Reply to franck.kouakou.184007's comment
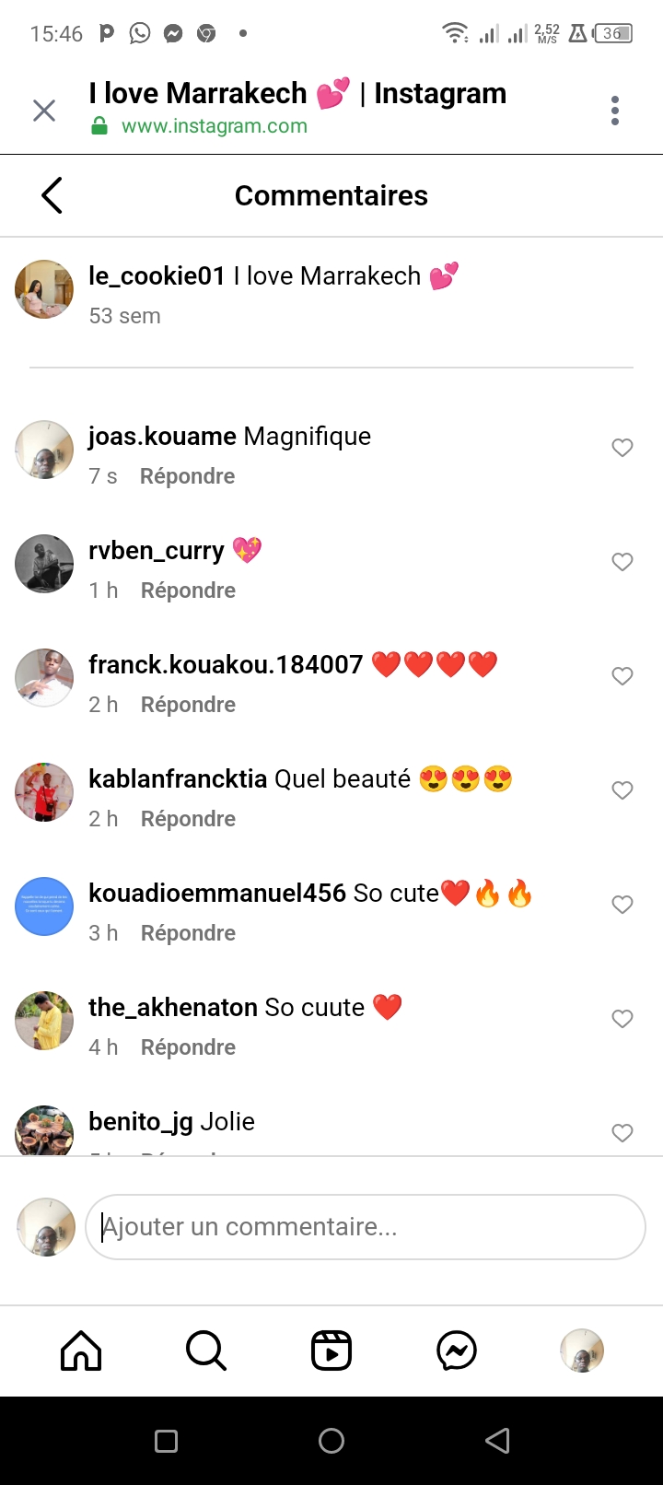Viewport: 663px width, 1485px height. (x=188, y=705)
